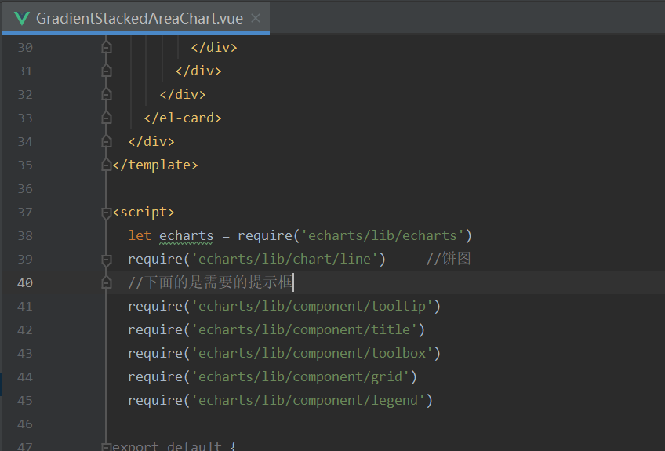Close the GradientStackedAreaChart.vue tab
This screenshot has height=451, width=665.
tap(256, 18)
